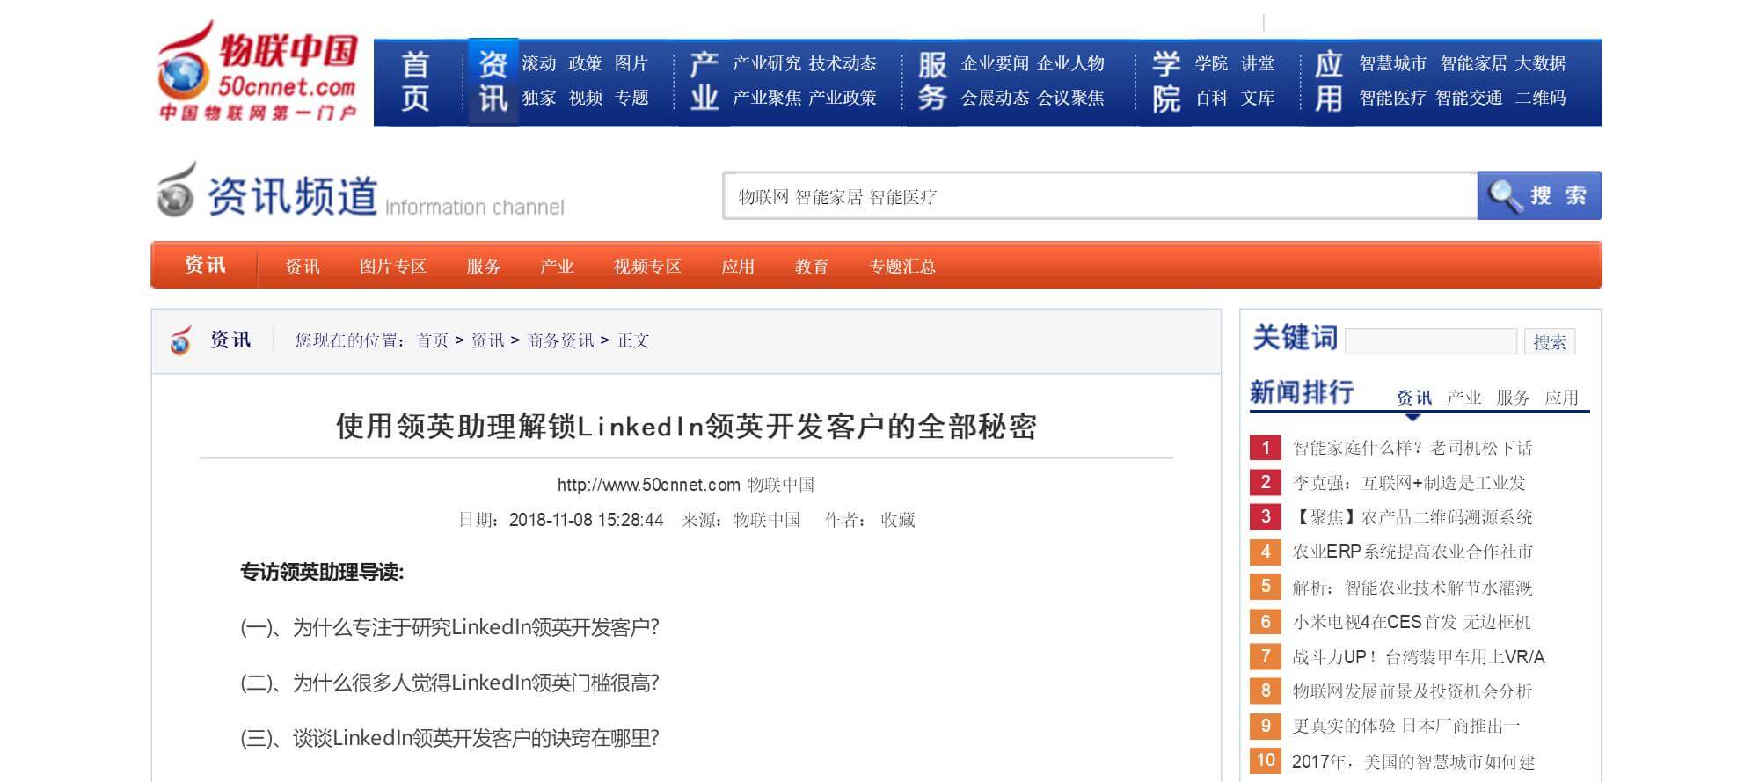Open ranked article 小米电视4在CES首发
Viewport: 1759px width, 782px height.
pyautogui.click(x=1412, y=622)
